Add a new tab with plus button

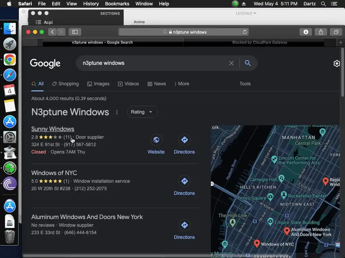341,43
